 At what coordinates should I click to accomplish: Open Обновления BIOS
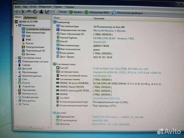click(97, 13)
